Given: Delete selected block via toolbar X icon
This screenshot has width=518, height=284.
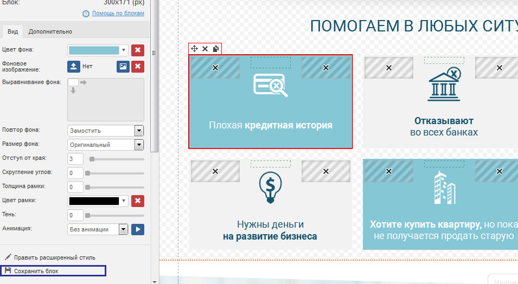Looking at the screenshot, I should pos(205,49).
